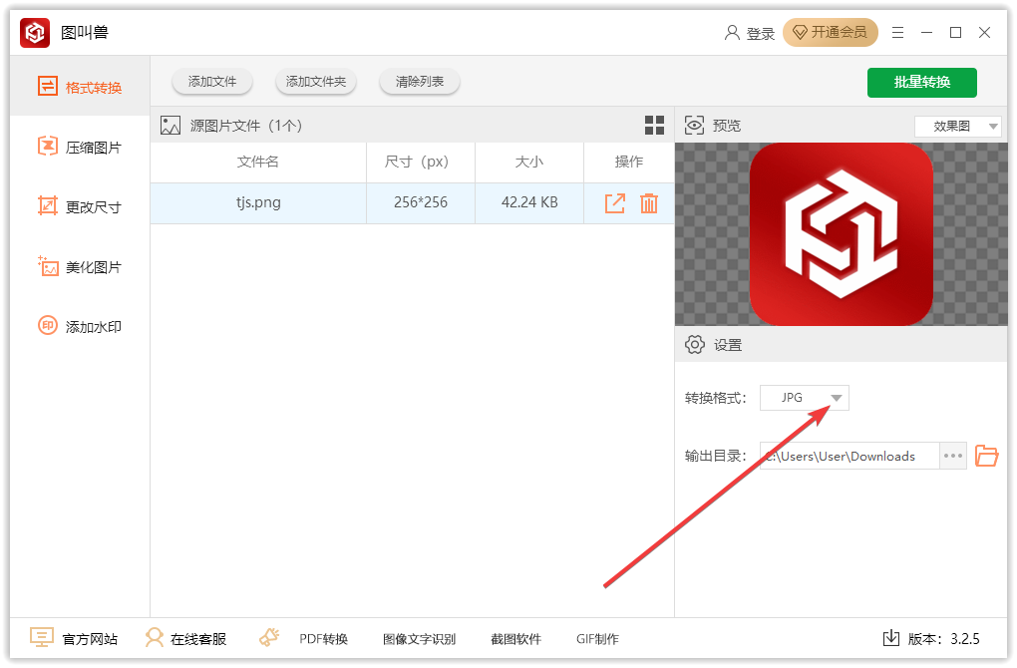Clear the file list with 清除列表
This screenshot has height=668, width=1017.
(419, 82)
